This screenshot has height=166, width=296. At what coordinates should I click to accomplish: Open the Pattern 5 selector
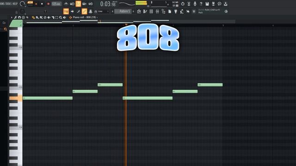(123, 12)
